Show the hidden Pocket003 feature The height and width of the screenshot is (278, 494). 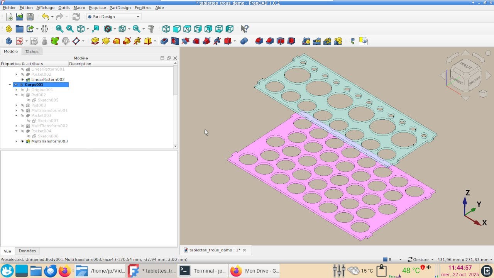click(x=22, y=115)
